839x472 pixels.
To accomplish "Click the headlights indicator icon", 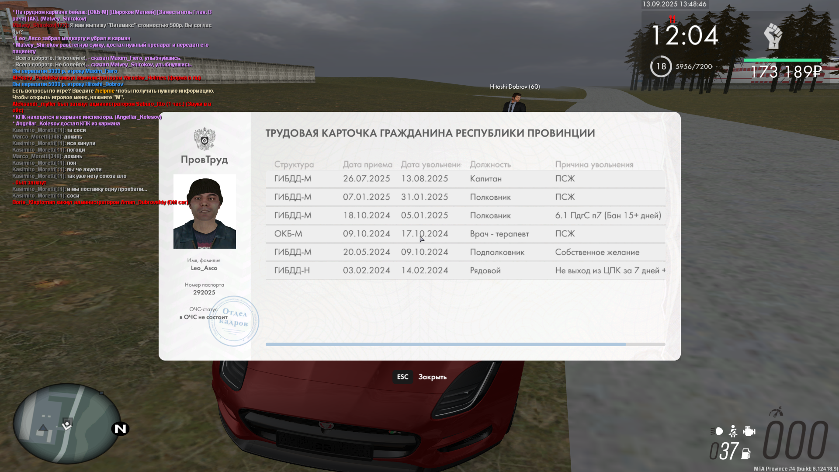I will pos(717,431).
